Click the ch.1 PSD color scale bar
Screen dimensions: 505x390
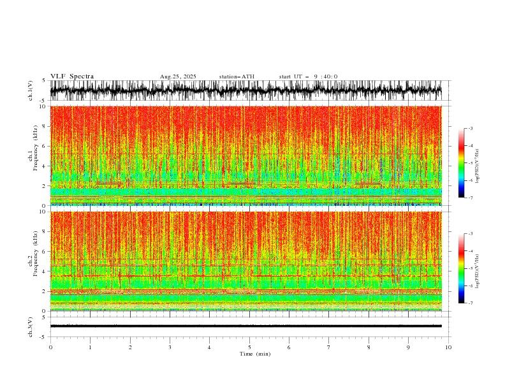[461, 163]
